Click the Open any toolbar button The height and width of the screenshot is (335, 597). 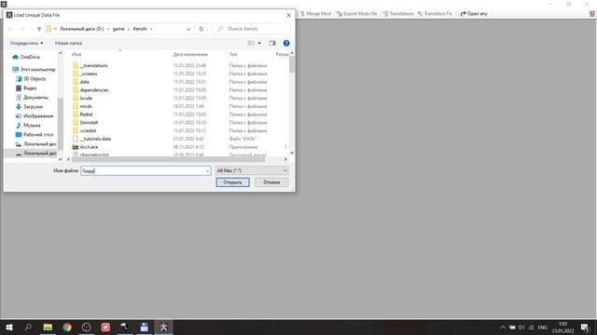pyautogui.click(x=474, y=14)
